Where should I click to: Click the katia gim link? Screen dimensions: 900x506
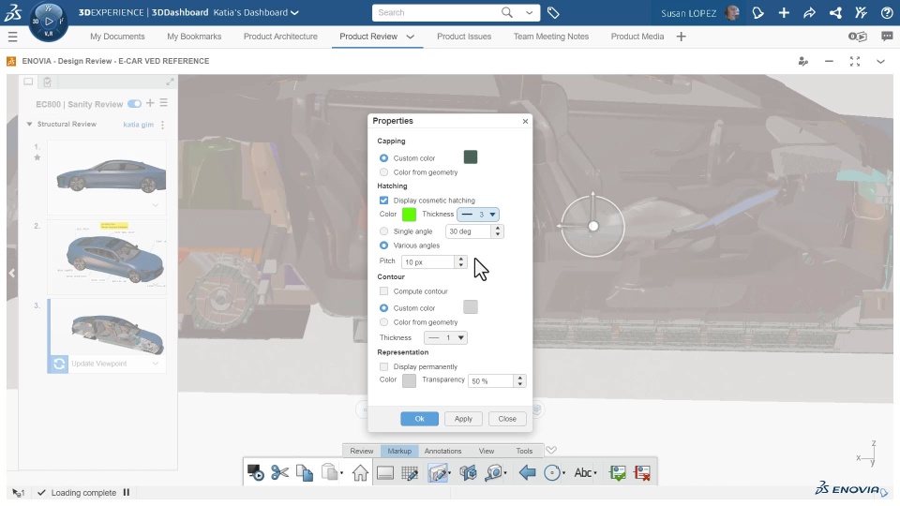click(x=139, y=125)
